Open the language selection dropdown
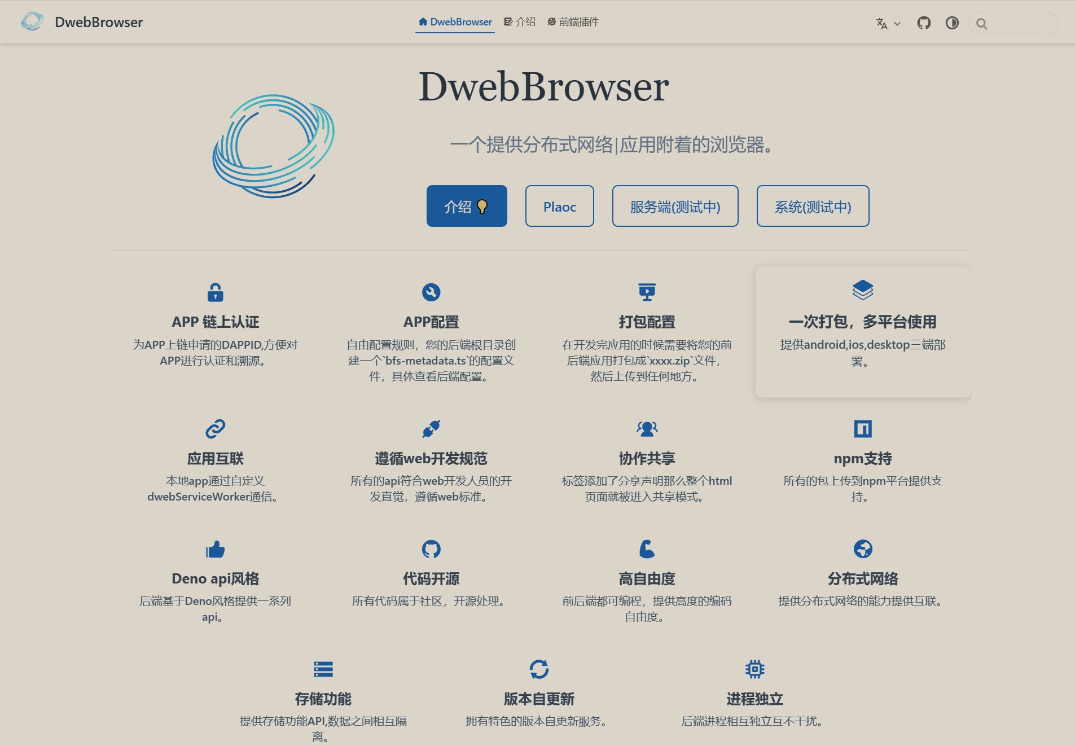 (x=887, y=23)
